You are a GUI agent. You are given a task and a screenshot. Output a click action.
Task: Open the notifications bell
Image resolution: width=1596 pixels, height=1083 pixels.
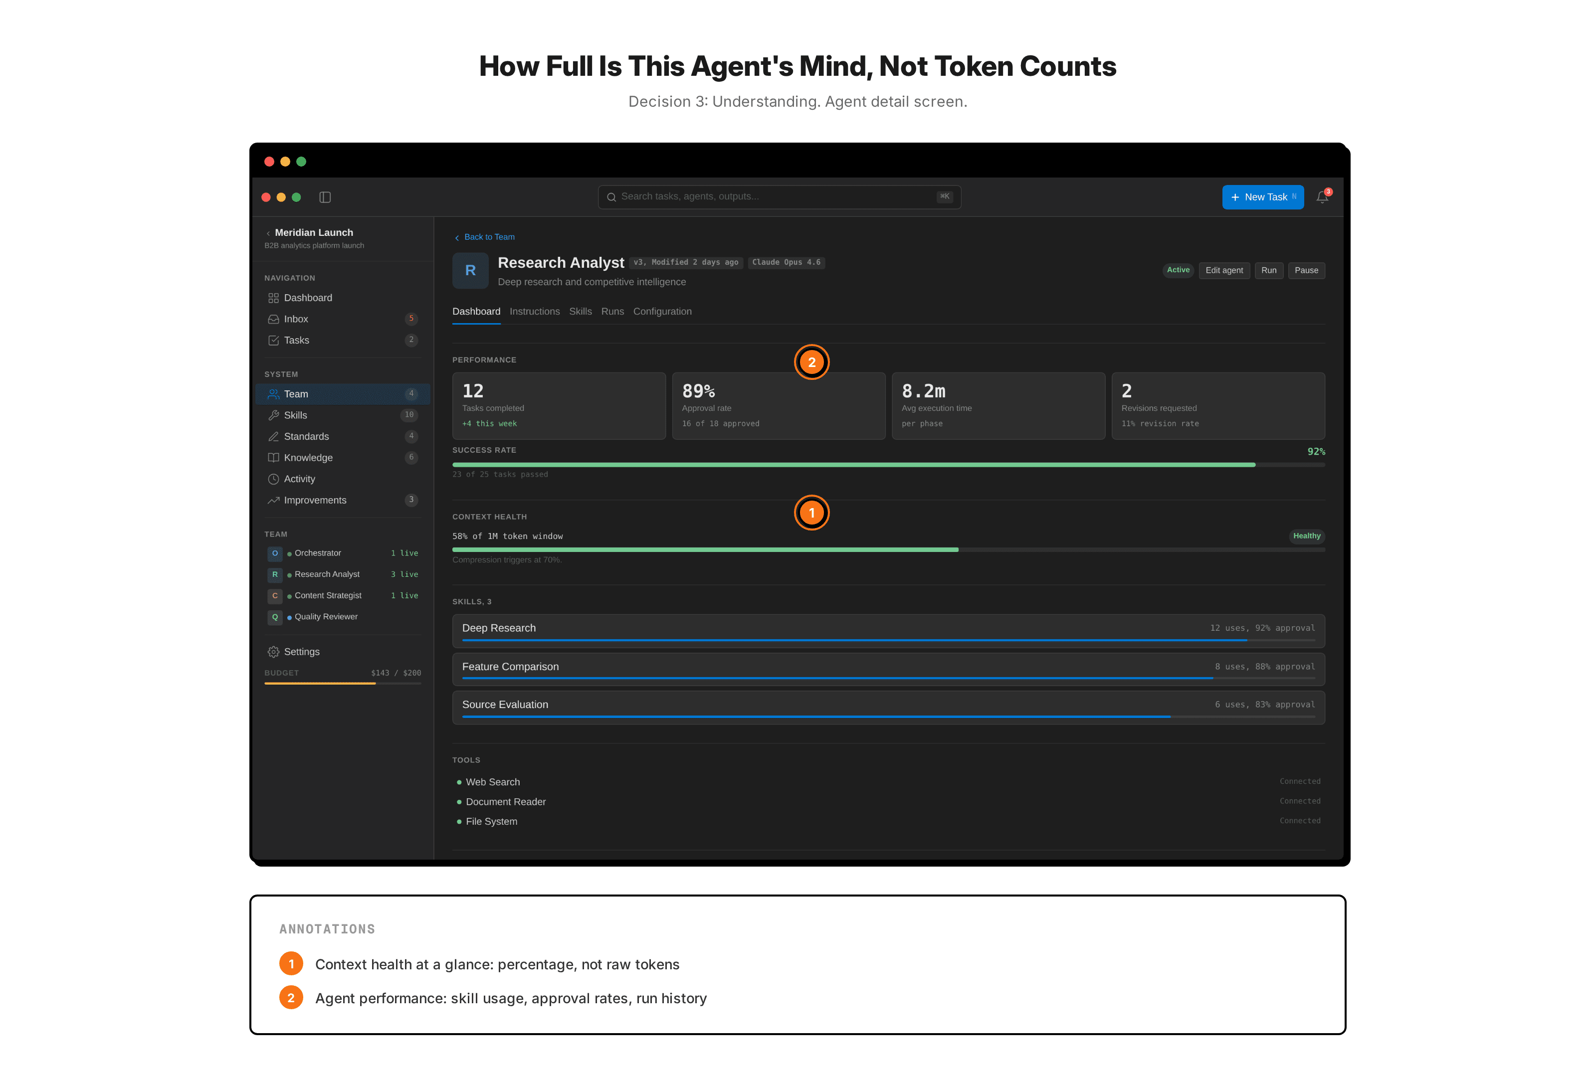click(x=1322, y=197)
